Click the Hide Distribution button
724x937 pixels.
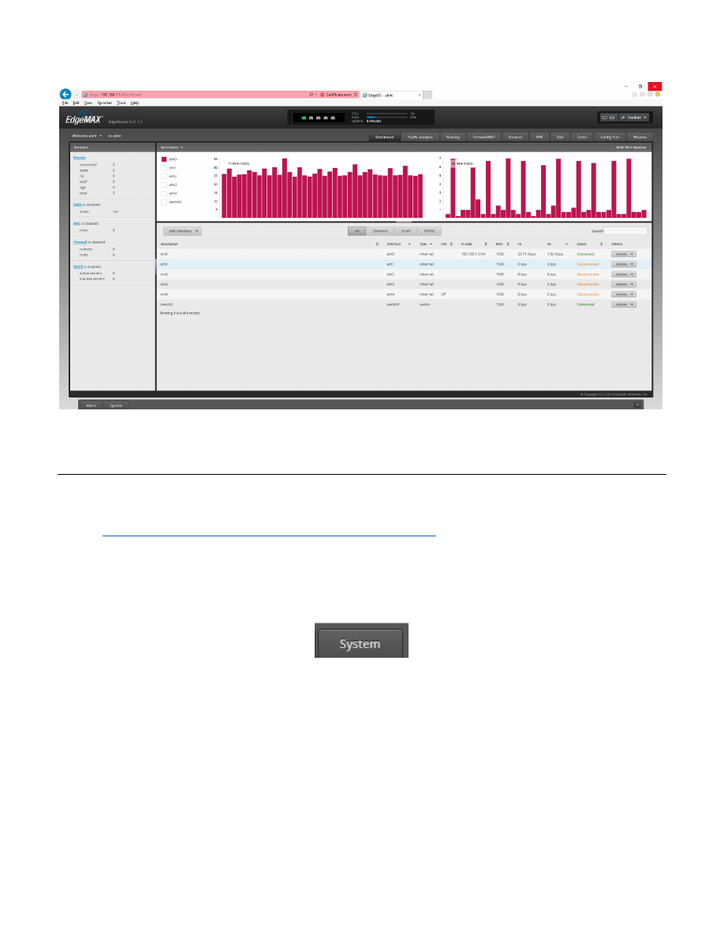point(631,147)
